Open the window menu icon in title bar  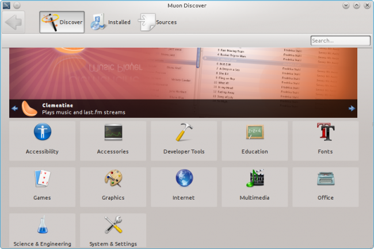click(6, 5)
